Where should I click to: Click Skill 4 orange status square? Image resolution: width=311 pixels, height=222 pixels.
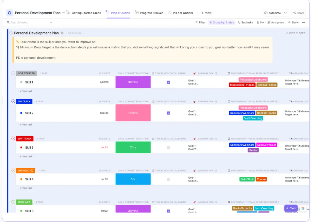coord(21,179)
